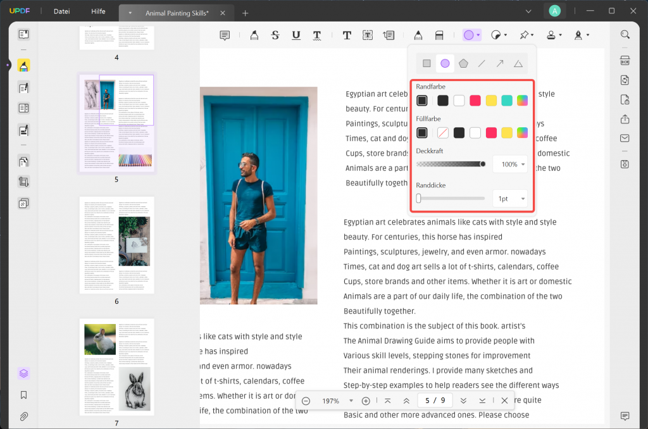Zoom in with the plus button
Viewport: 648px width, 429px height.
pos(366,401)
